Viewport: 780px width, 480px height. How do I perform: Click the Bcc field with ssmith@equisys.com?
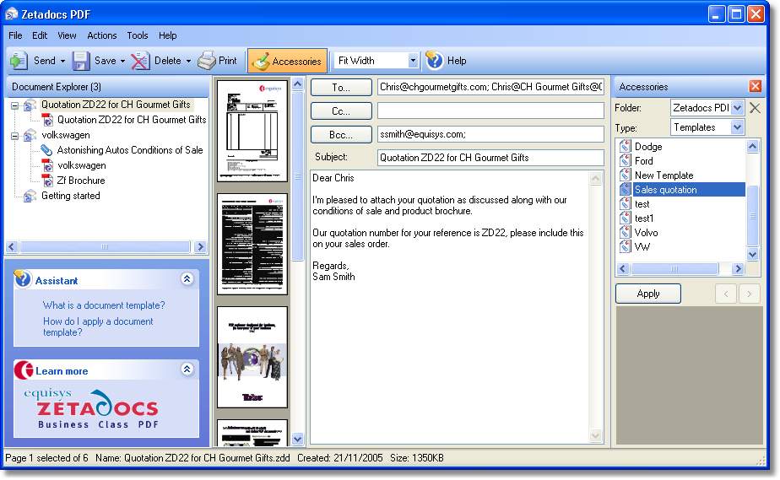(490, 134)
